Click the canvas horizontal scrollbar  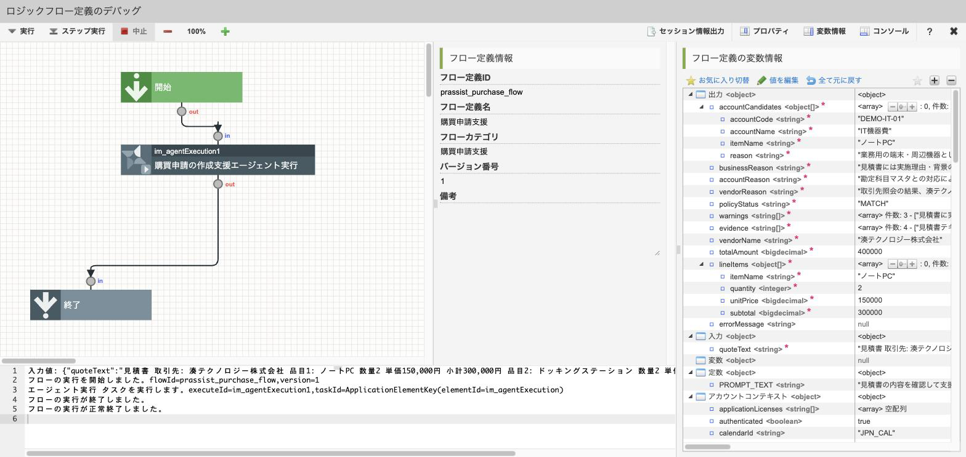pyautogui.click(x=38, y=361)
